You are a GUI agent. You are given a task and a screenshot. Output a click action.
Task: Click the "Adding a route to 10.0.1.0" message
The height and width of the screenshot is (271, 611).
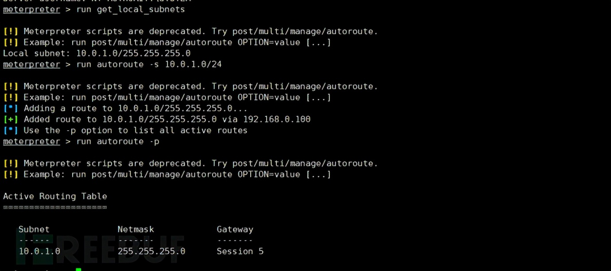[x=135, y=108]
